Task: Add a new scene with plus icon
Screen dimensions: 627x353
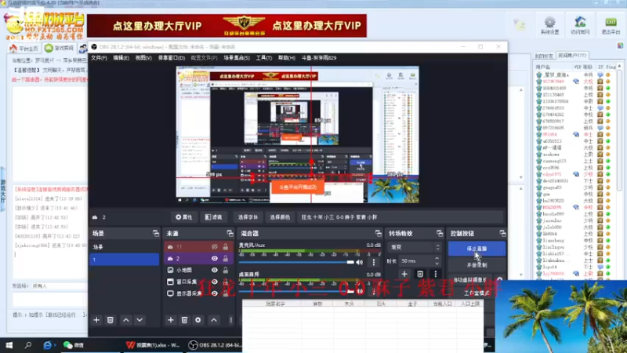Action: [x=96, y=320]
